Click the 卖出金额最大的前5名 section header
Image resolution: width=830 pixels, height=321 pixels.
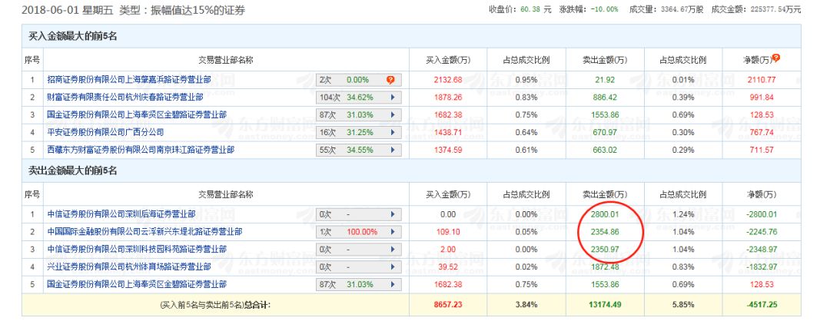pyautogui.click(x=72, y=170)
